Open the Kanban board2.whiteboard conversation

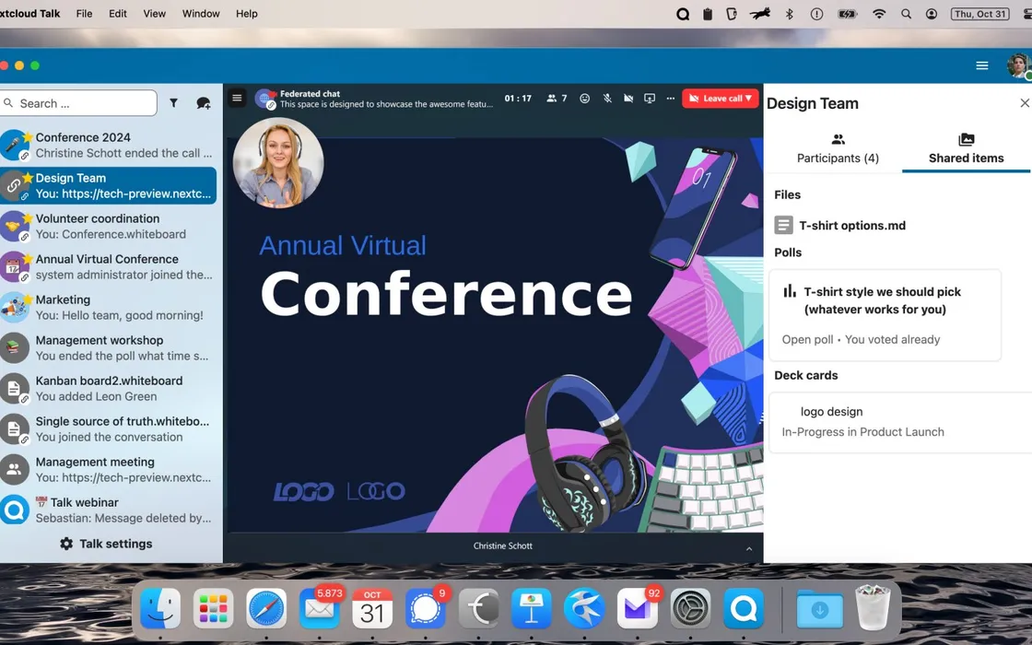108,388
